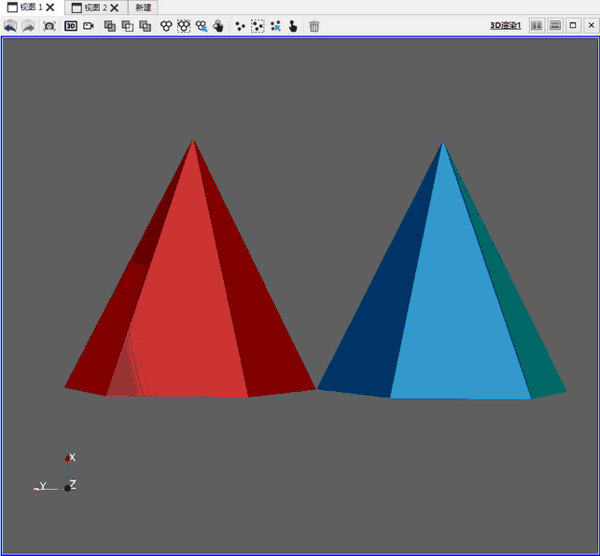Click the three-dots point selection icon
Viewport: 600px width, 556px height.
(240, 26)
